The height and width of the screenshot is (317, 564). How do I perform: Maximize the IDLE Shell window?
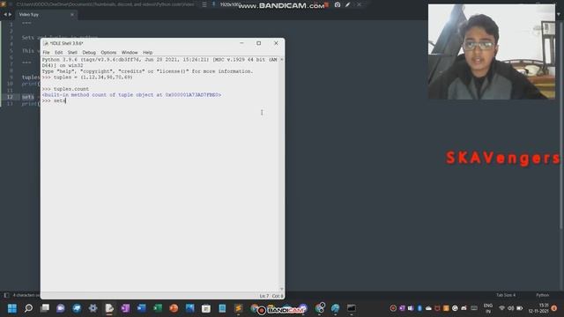[x=258, y=43]
